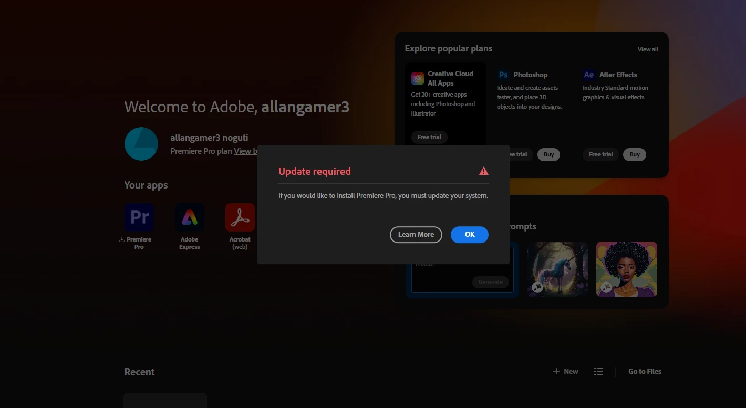This screenshot has height=408, width=746.
Task: Open the Premiere Pro app icon
Action: (139, 217)
